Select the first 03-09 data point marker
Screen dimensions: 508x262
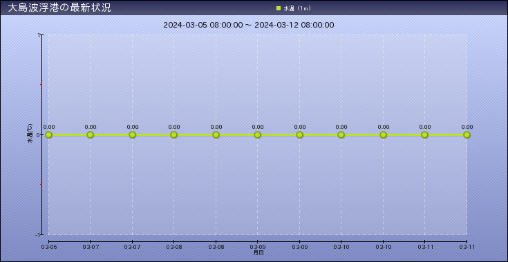click(x=258, y=134)
